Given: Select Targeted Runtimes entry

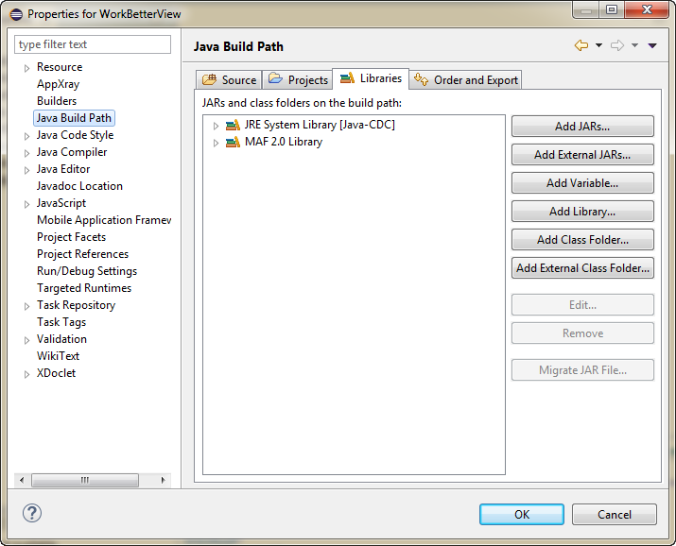Looking at the screenshot, I should coord(84,288).
